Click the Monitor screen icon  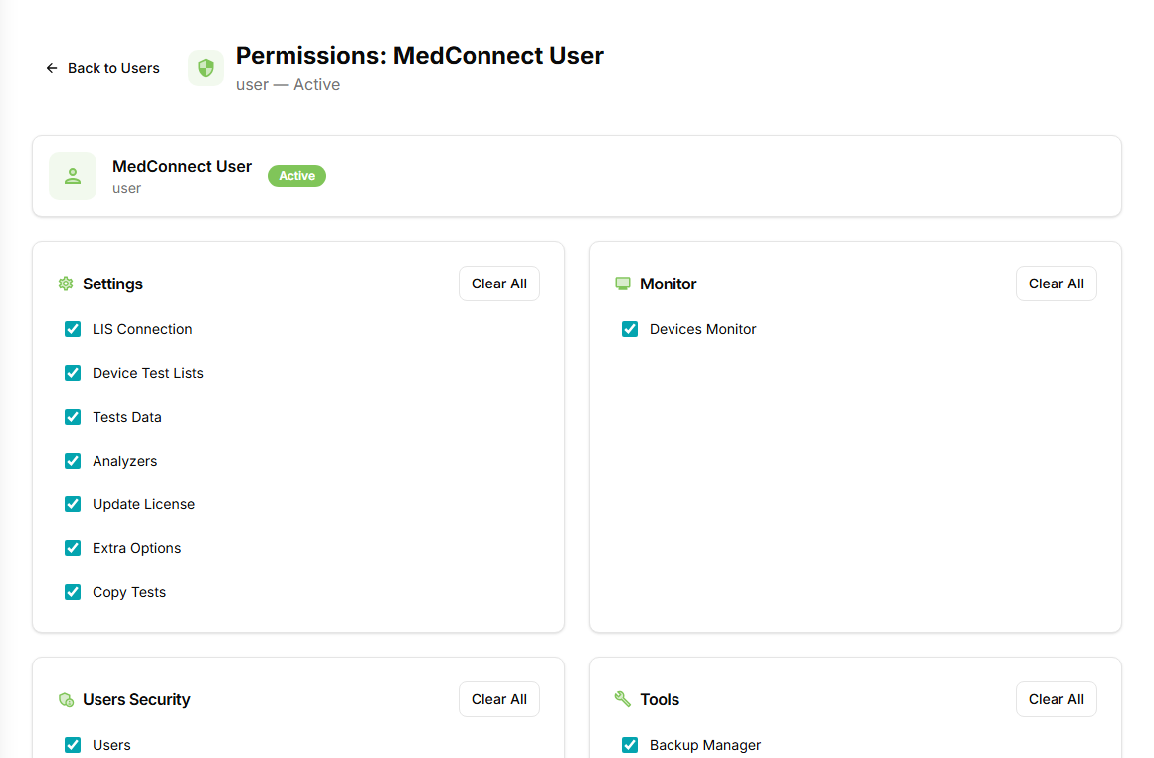coord(623,284)
